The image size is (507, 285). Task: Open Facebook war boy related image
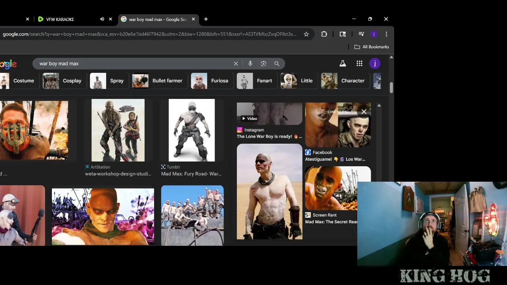338,125
